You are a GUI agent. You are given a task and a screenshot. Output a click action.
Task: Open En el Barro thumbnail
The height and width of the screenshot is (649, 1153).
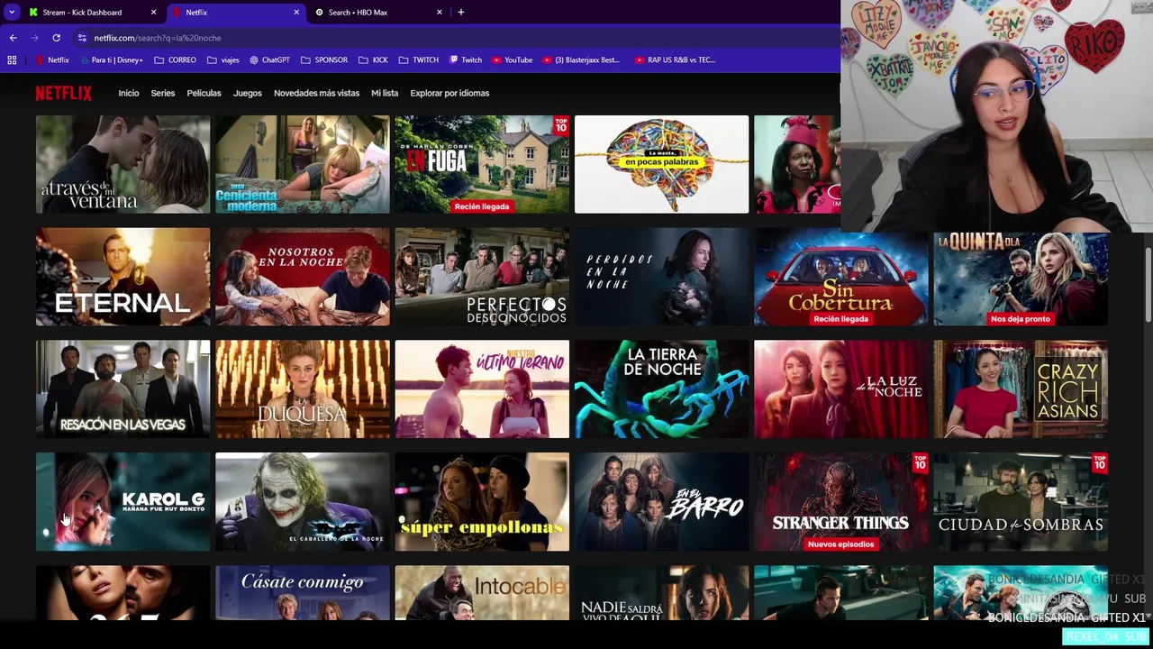point(661,502)
